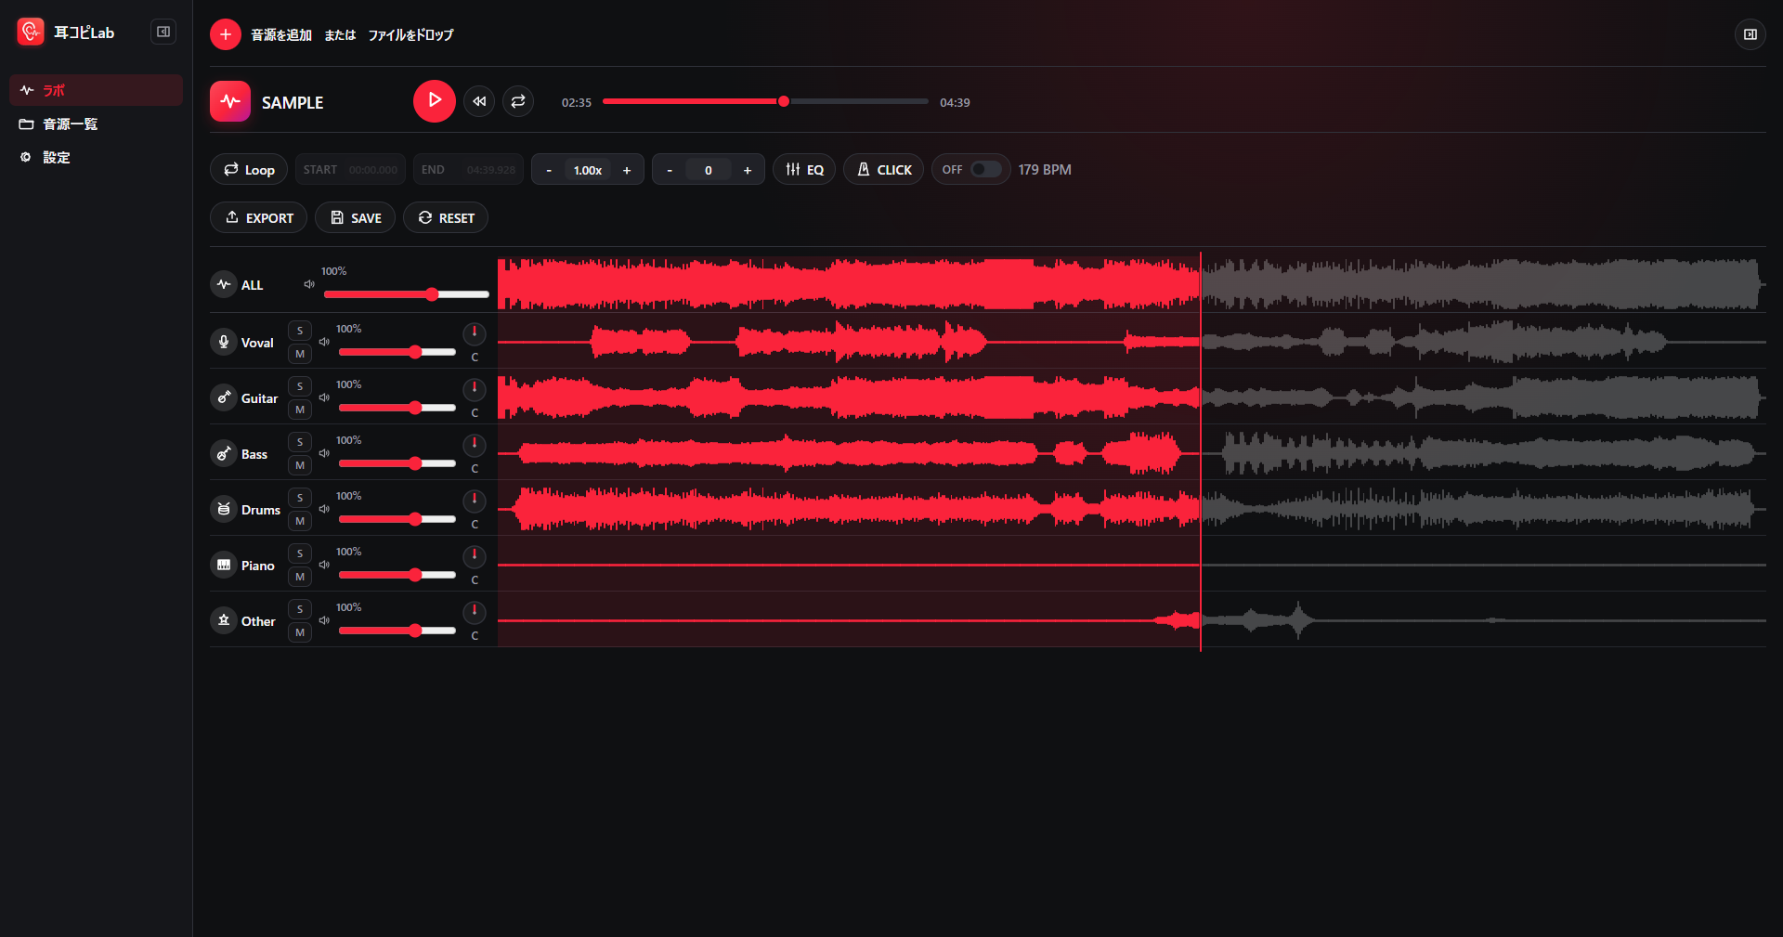This screenshot has height=937, width=1783.
Task: Click the ALL track speaker icon
Action: [309, 284]
